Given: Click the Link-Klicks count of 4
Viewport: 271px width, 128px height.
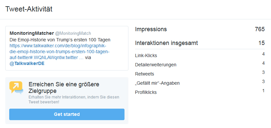Looking at the screenshot, I should coord(263,54).
